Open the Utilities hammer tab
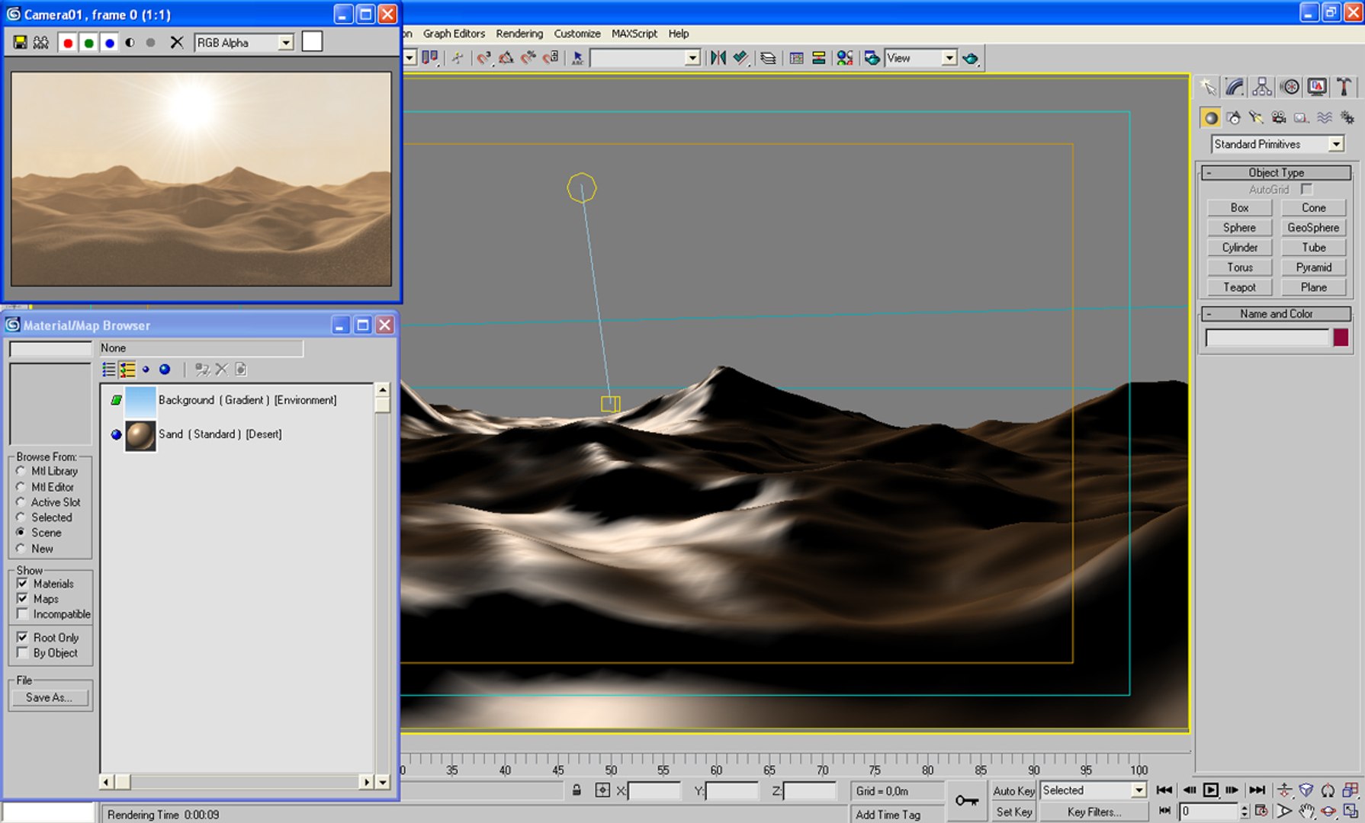The width and height of the screenshot is (1365, 823). 1344,88
